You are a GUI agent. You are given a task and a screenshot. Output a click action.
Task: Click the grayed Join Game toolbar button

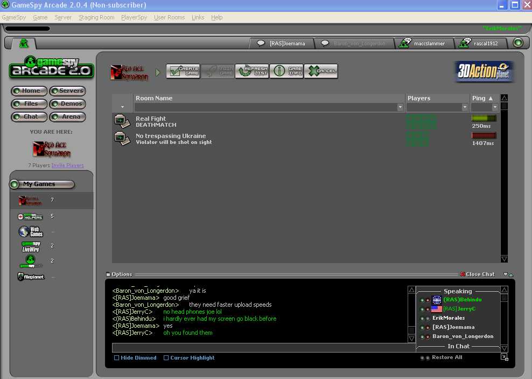tap(218, 71)
